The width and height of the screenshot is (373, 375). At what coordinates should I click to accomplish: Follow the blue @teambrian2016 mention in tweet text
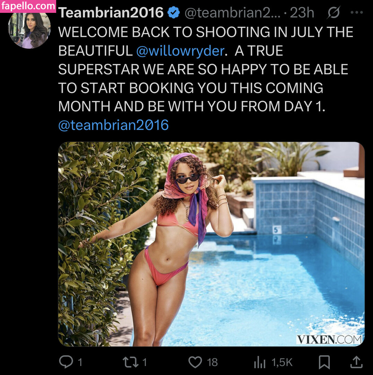pyautogui.click(x=113, y=125)
